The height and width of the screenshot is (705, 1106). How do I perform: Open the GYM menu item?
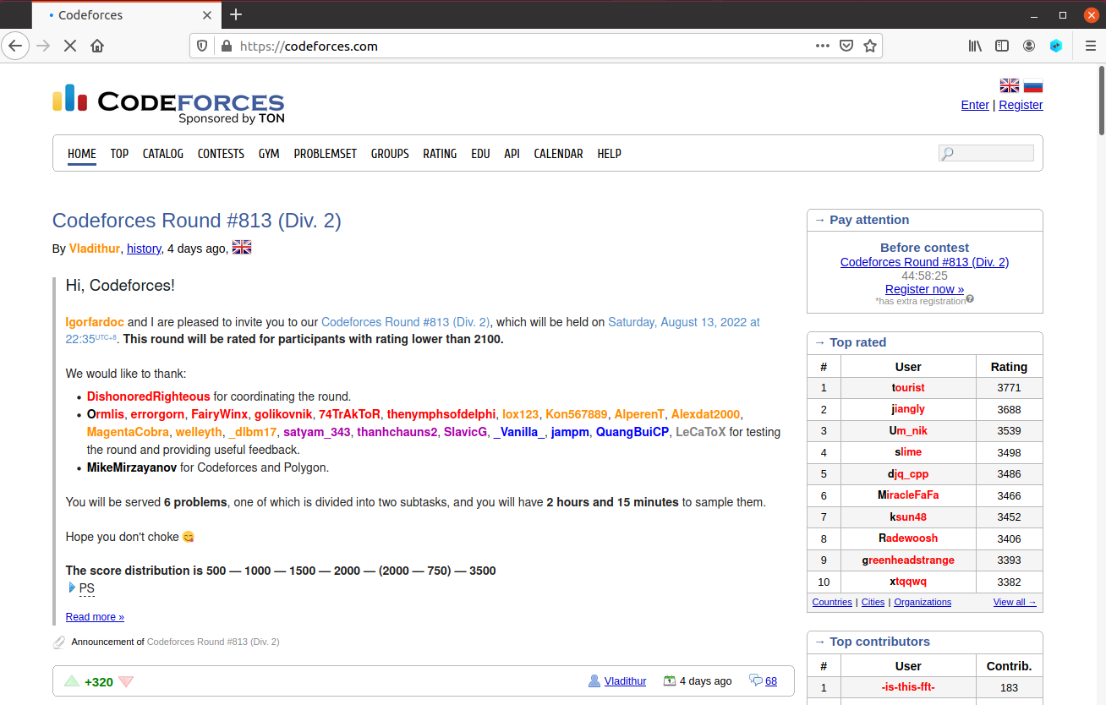coord(269,154)
